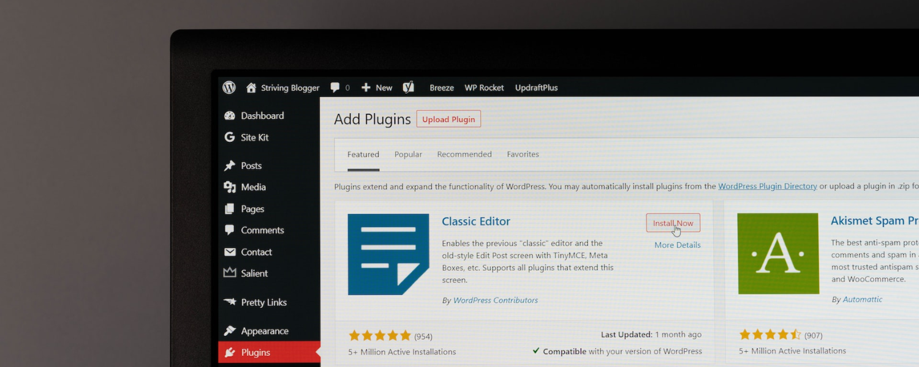The image size is (919, 367).
Task: Open More Details for Classic Editor
Action: point(678,245)
